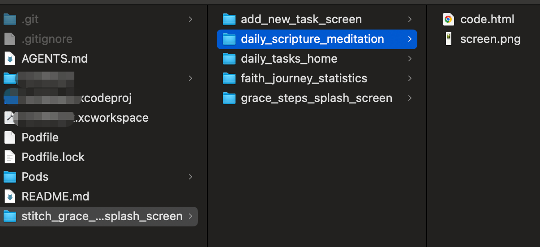The width and height of the screenshot is (540, 247).
Task: Open the daily_scripture_meditation folder
Action: [317, 39]
